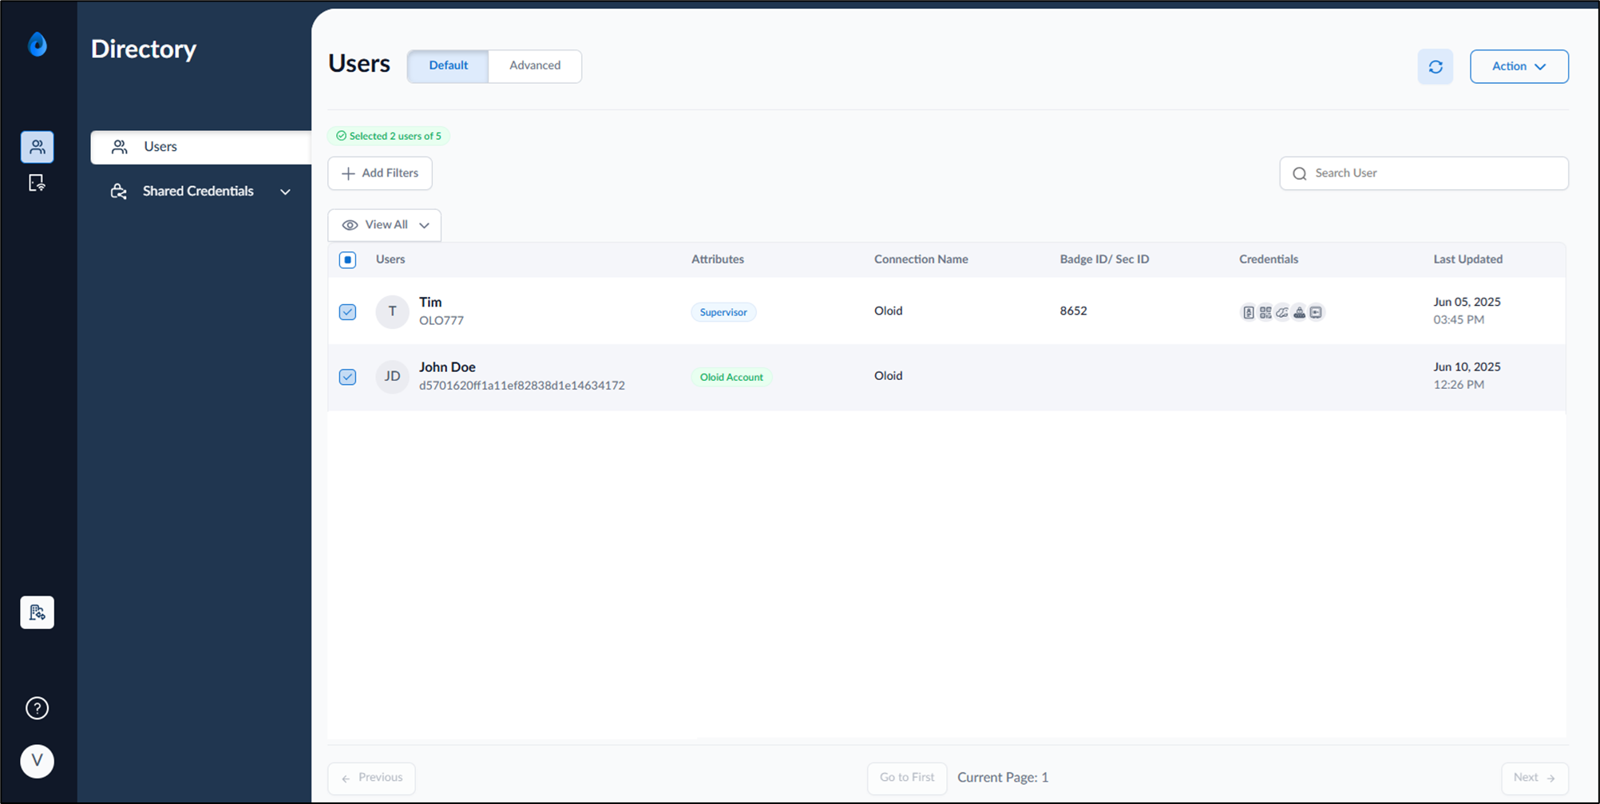1600x804 pixels.
Task: Click the Last Updated column header
Action: point(1467,259)
